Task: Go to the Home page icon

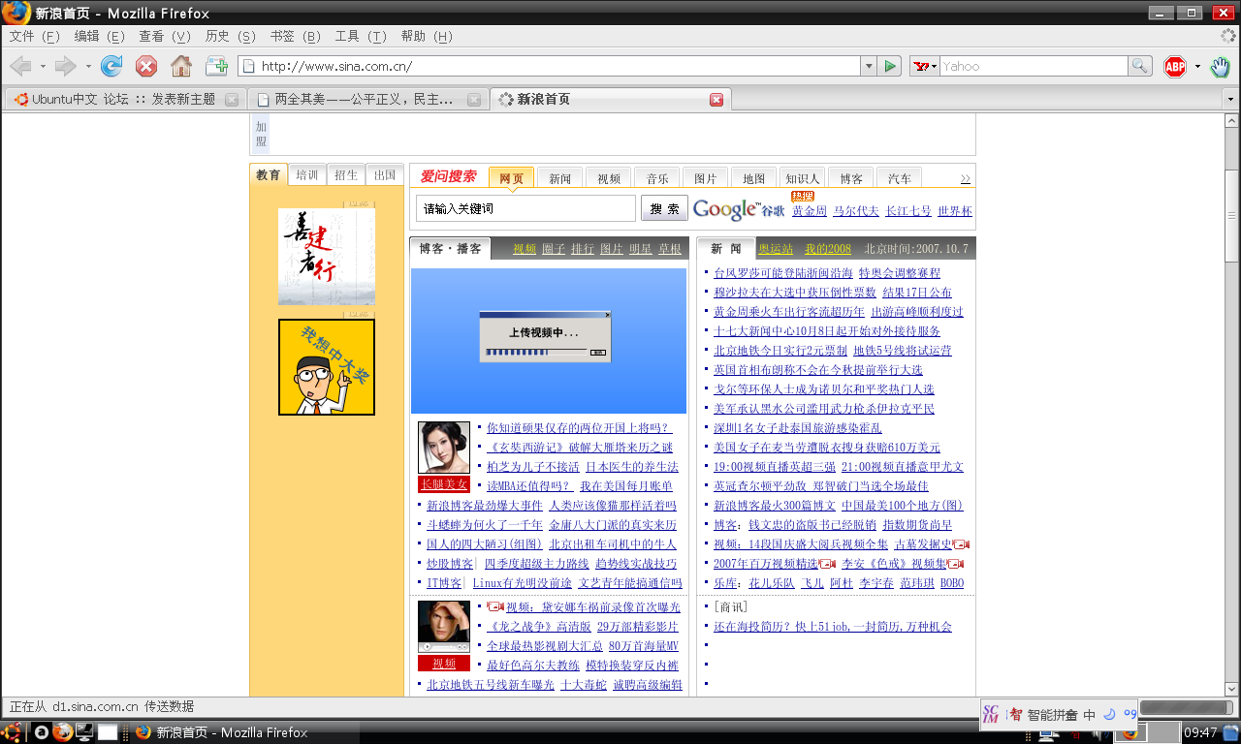Action: (x=181, y=66)
